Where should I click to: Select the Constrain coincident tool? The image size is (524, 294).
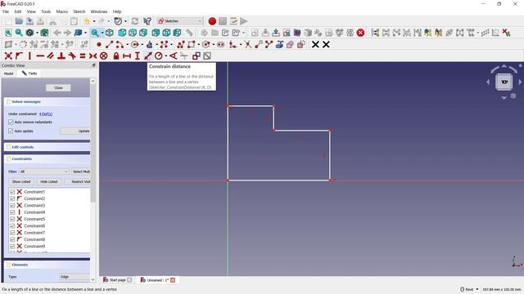pos(8,56)
